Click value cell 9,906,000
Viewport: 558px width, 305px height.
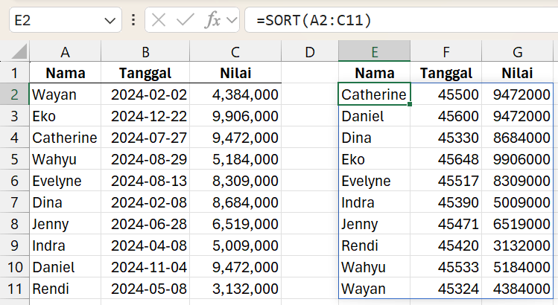pos(235,116)
